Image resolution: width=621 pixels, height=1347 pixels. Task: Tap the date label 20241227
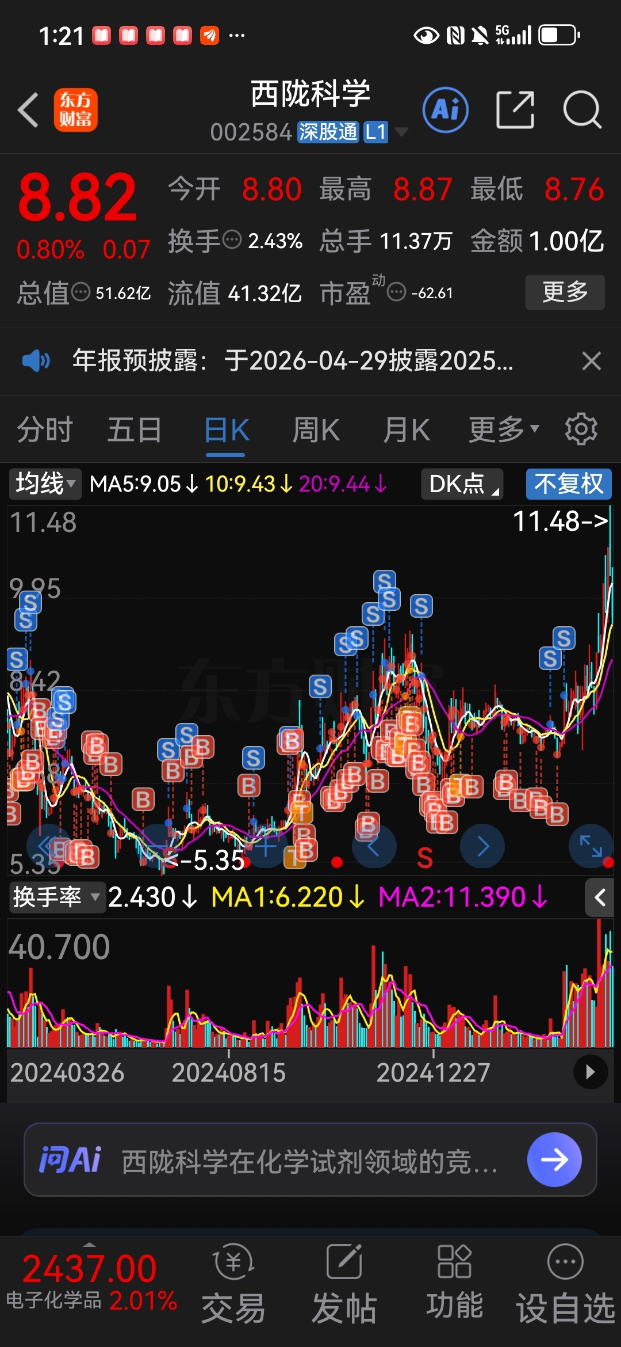pos(433,1072)
